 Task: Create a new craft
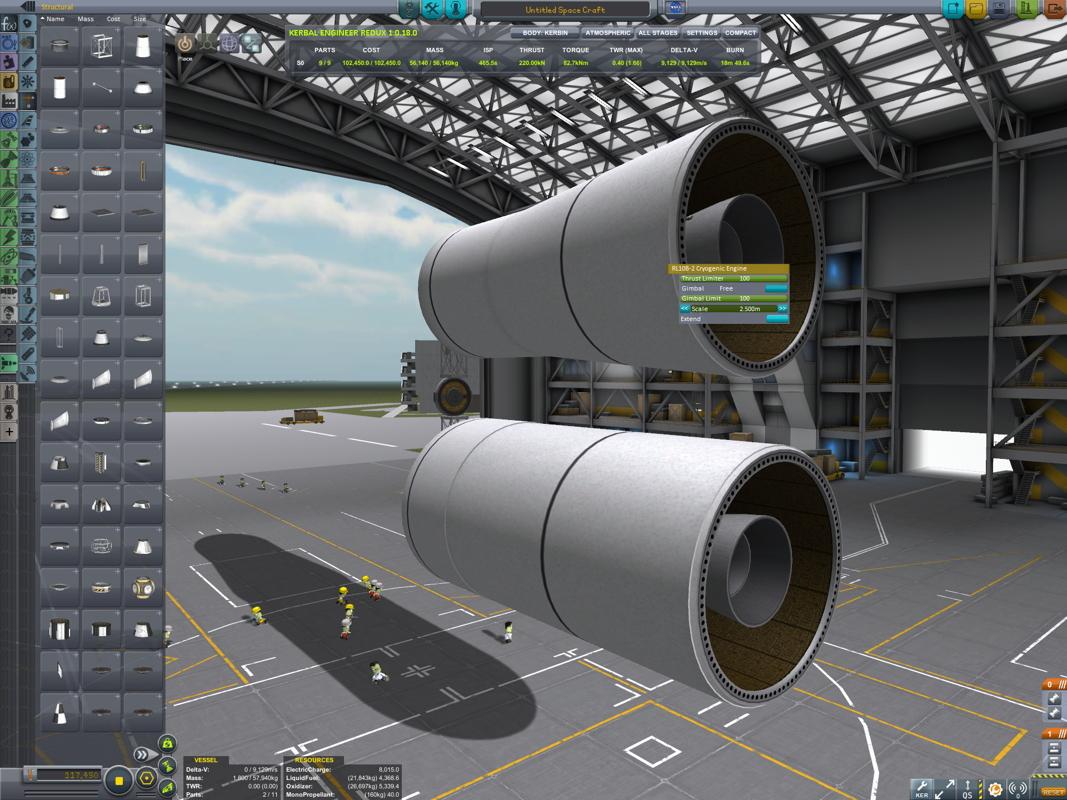click(953, 8)
